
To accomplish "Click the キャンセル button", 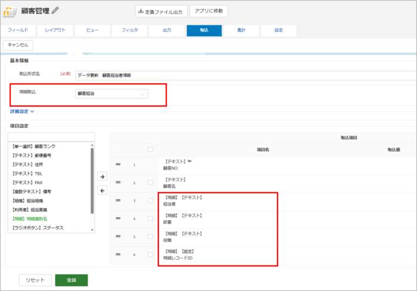I will click(x=18, y=45).
